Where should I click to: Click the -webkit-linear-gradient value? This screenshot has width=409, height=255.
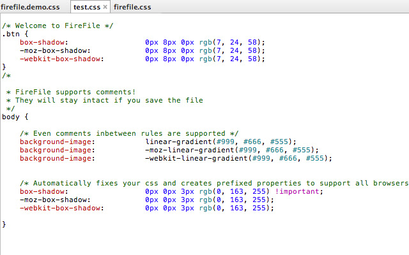click(238, 159)
